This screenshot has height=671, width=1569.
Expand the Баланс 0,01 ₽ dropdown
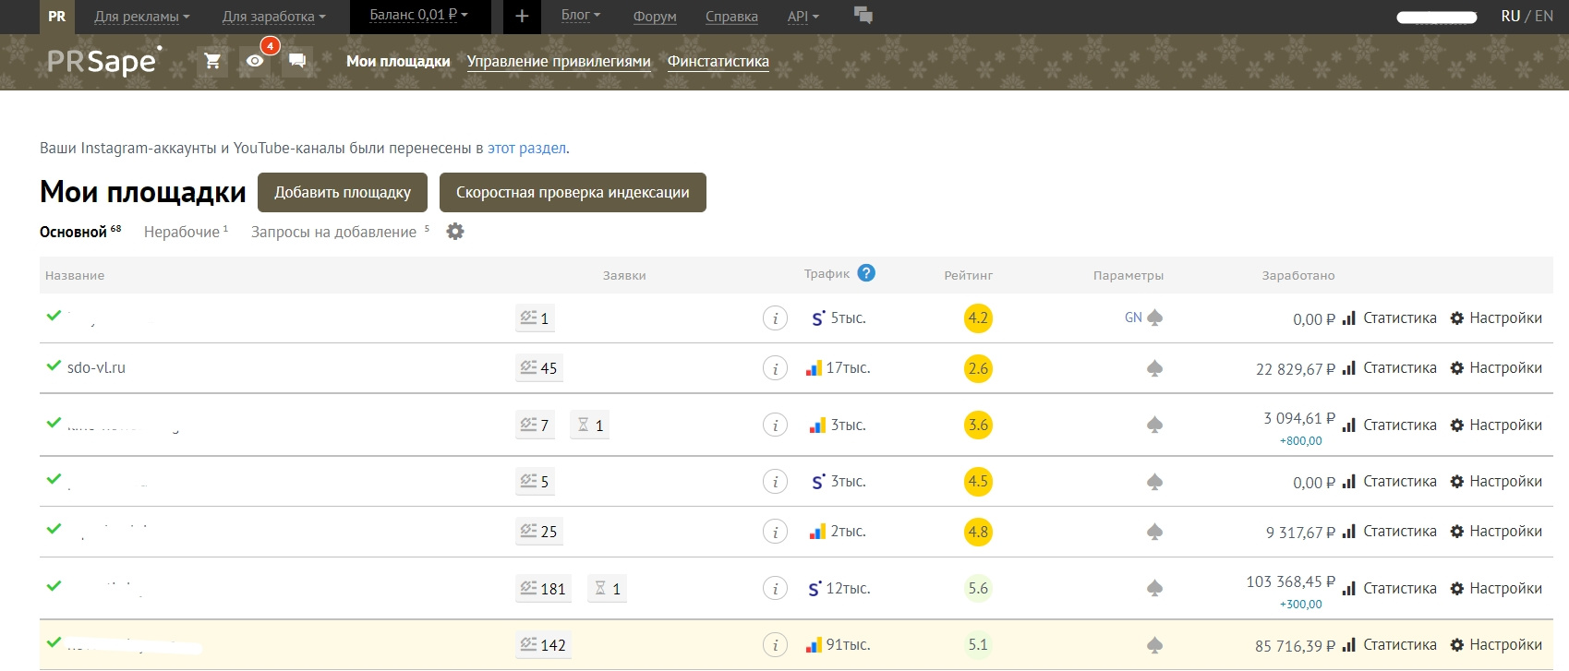418,15
